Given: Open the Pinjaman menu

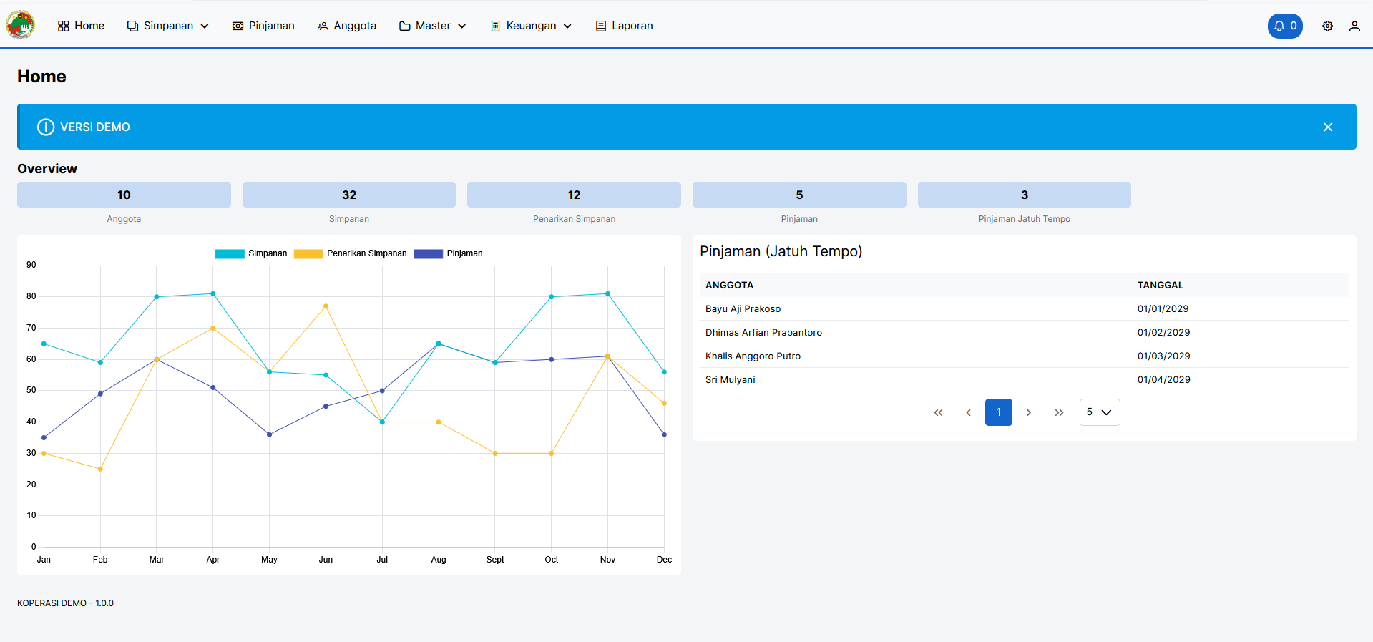Looking at the screenshot, I should pos(263,26).
